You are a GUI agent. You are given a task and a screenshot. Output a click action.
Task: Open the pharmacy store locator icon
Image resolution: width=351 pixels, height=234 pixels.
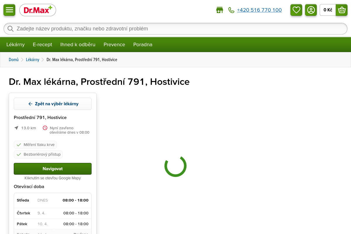click(219, 10)
